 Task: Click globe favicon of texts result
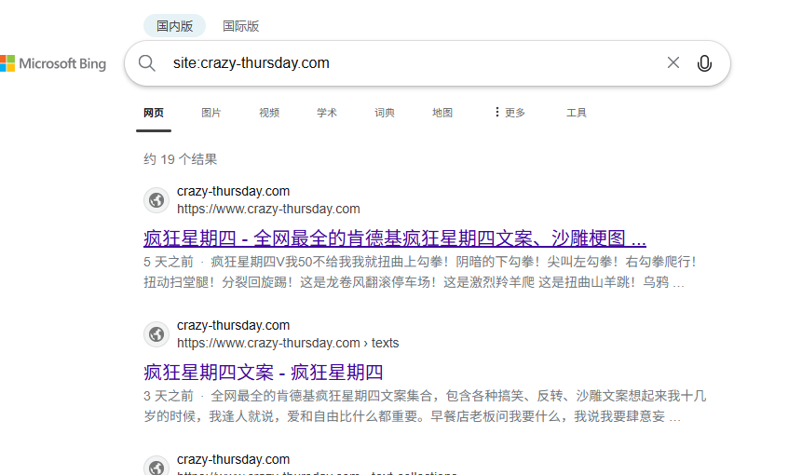[x=156, y=334]
